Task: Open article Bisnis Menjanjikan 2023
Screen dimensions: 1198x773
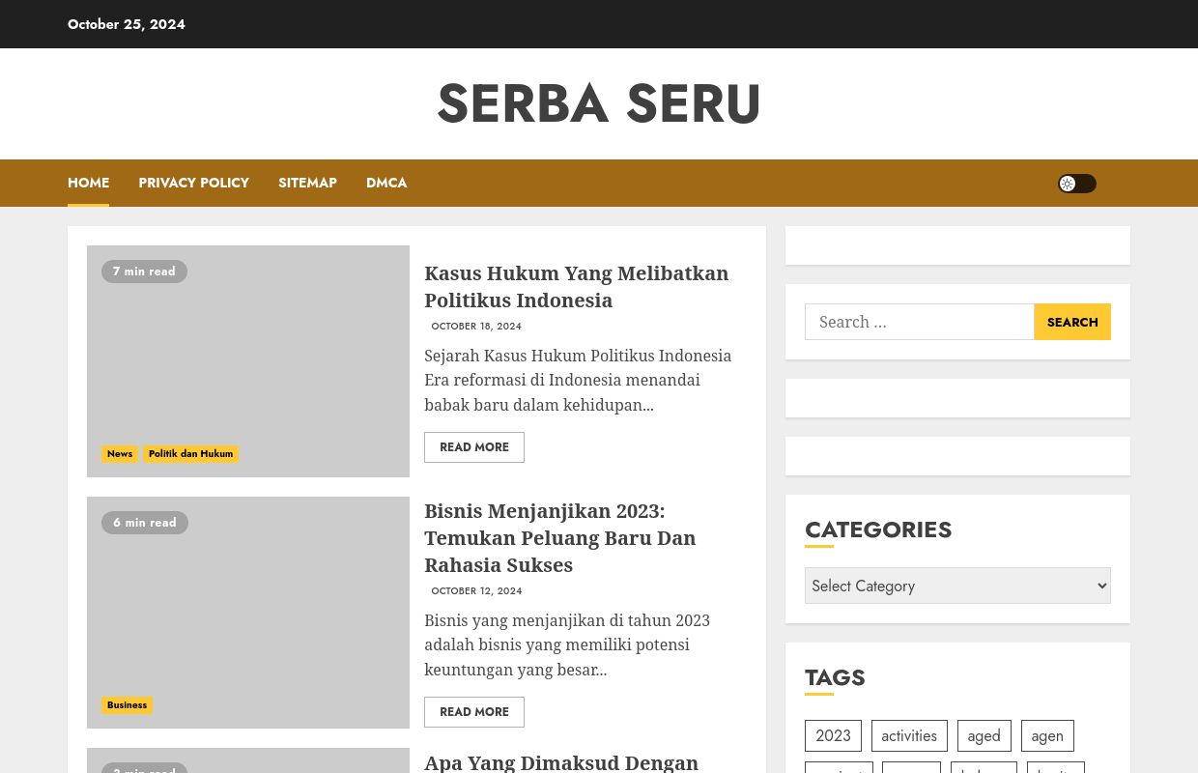Action: [560, 537]
